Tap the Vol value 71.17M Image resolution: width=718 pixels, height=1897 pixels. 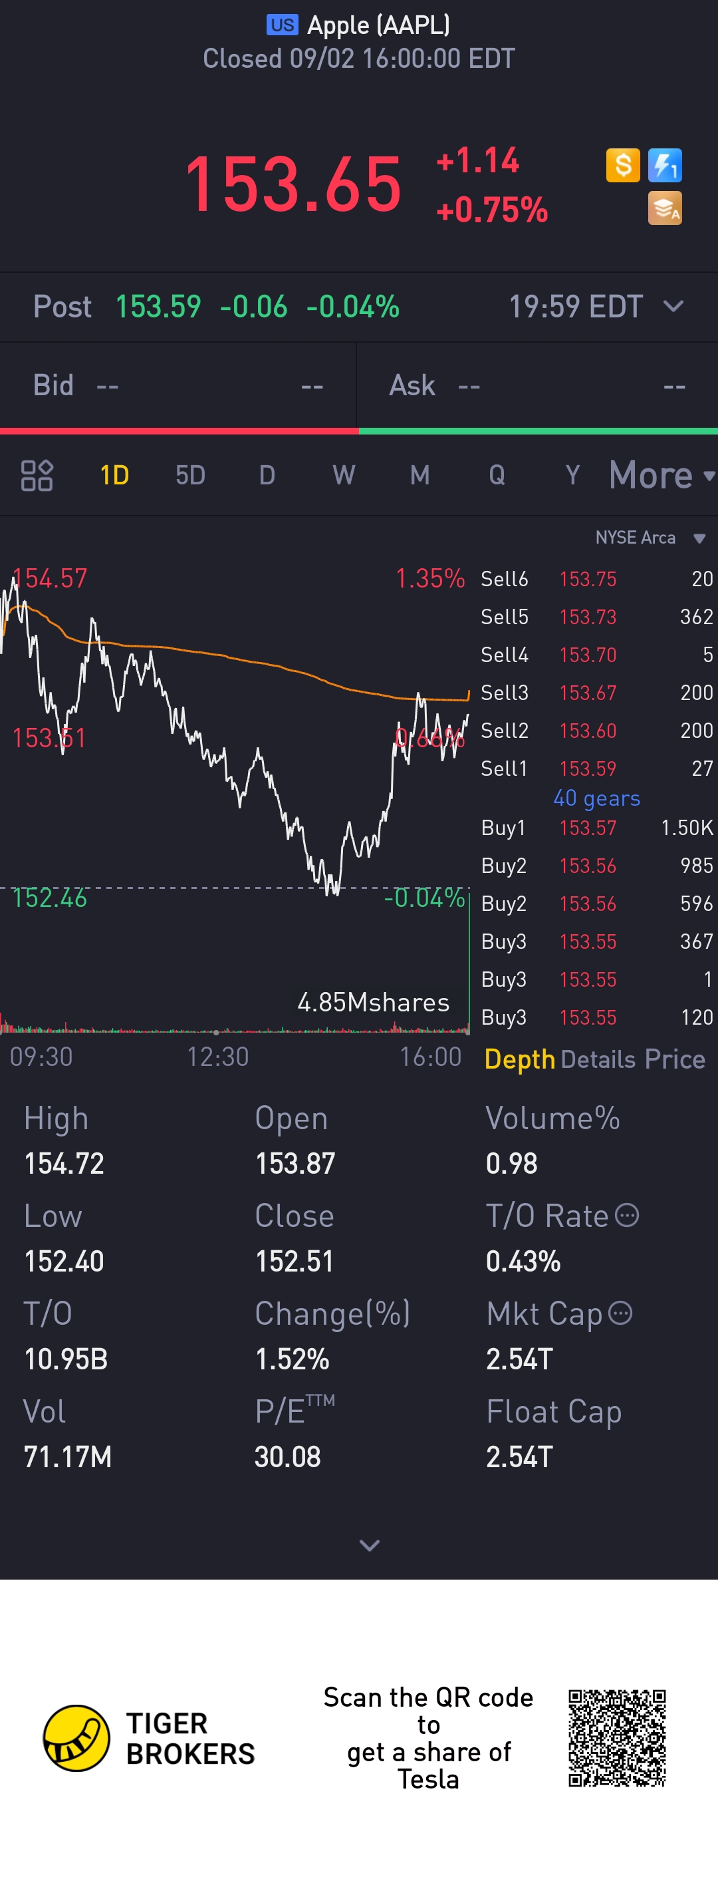[68, 1457]
